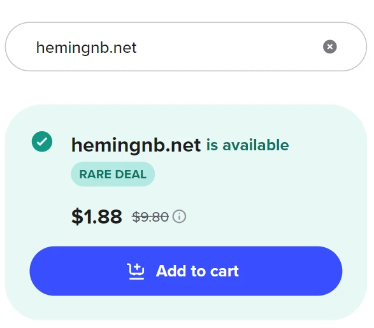Click the crossed-out $9.80 price
The image size is (374, 328).
click(x=150, y=217)
